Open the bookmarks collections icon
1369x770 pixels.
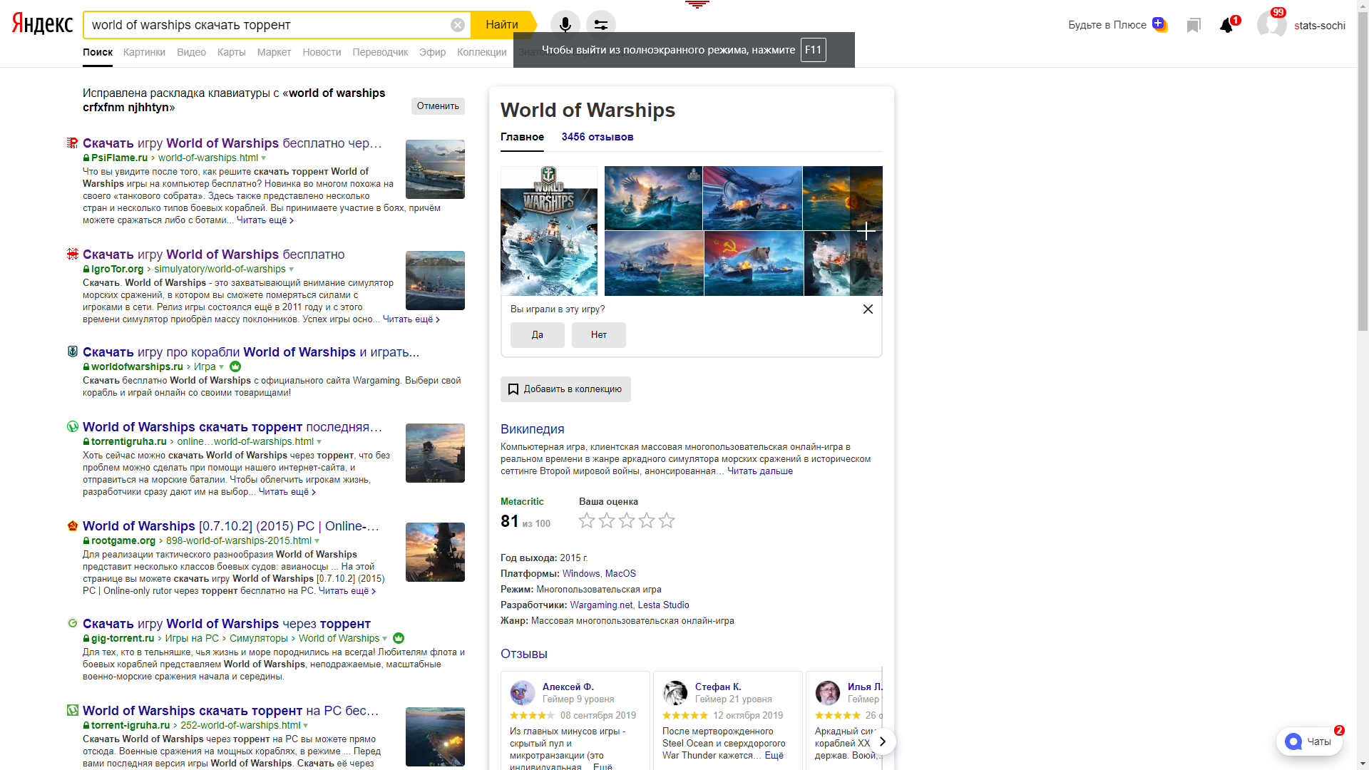coord(1194,26)
